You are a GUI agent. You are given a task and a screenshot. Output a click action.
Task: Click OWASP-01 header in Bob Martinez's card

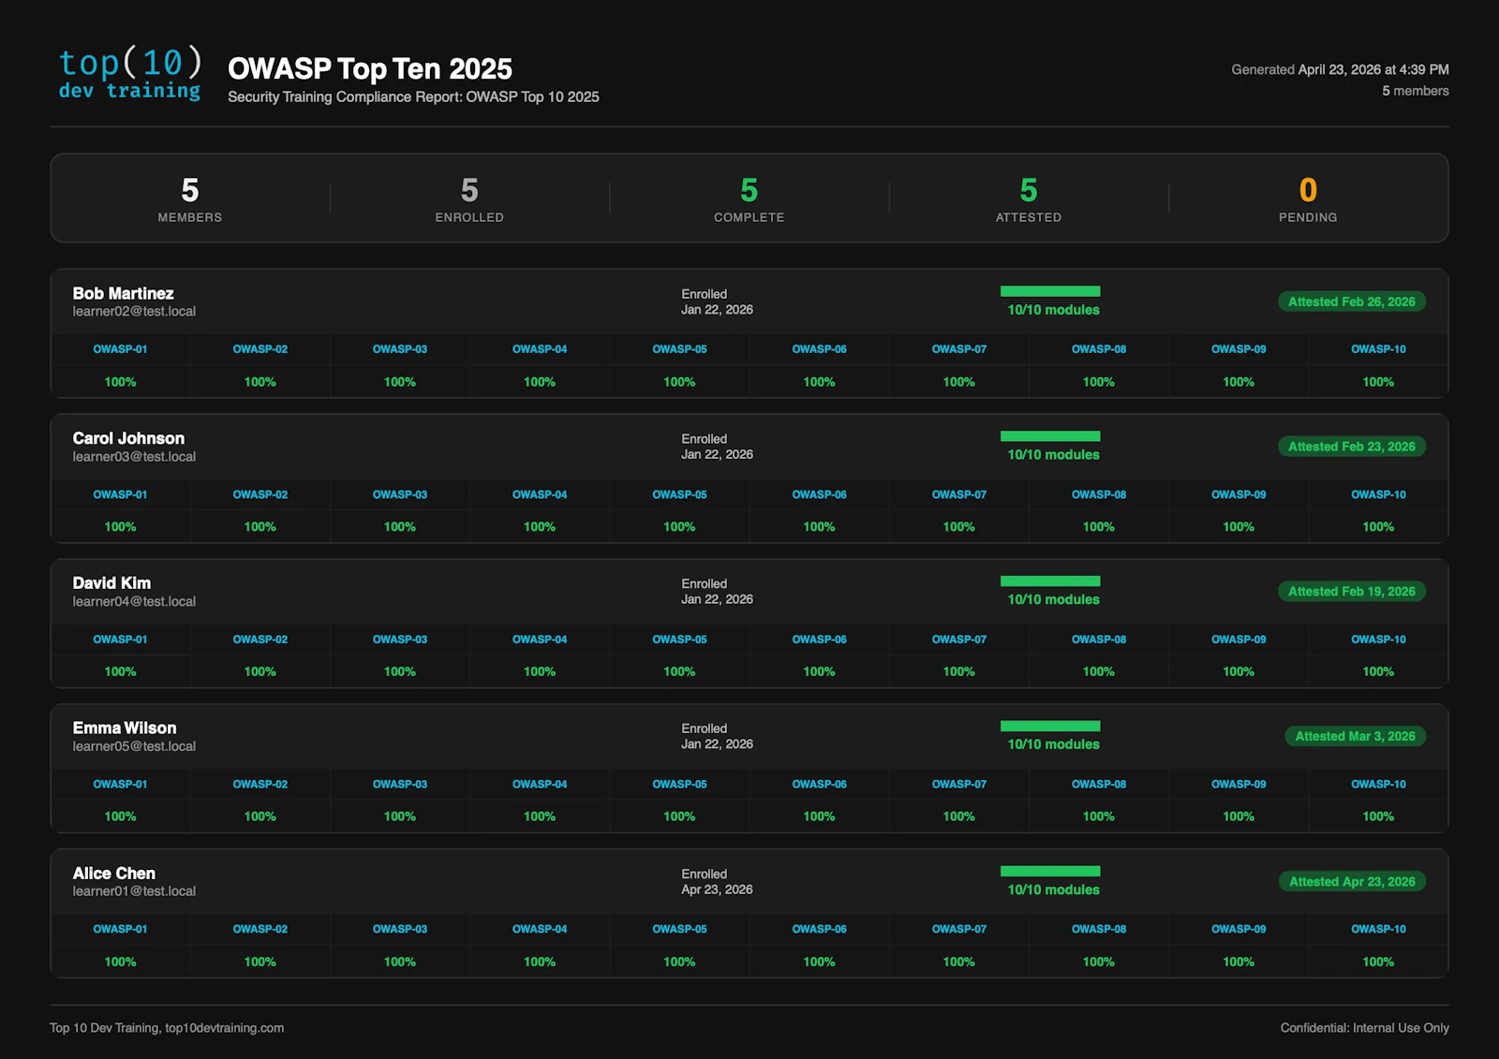(120, 349)
